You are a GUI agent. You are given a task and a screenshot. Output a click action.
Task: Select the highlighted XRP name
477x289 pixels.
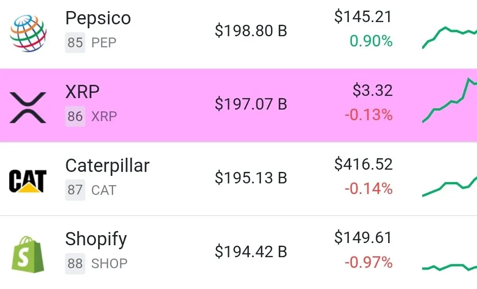point(82,92)
